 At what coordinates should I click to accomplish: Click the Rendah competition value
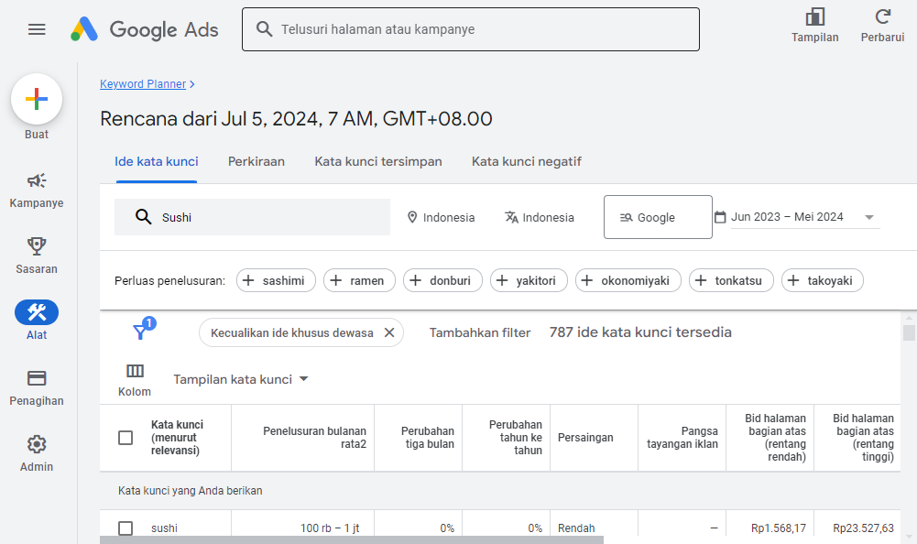point(576,528)
